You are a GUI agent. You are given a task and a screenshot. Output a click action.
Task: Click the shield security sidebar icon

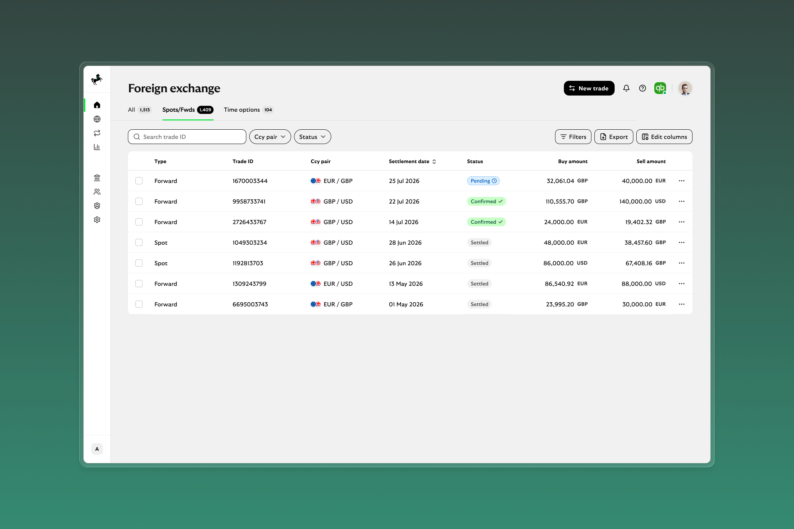(x=97, y=206)
